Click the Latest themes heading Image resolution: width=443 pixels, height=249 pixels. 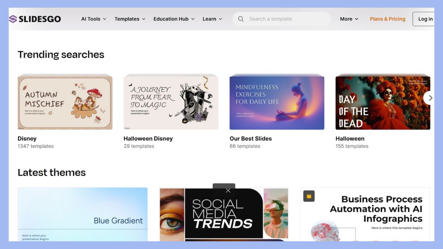52,173
